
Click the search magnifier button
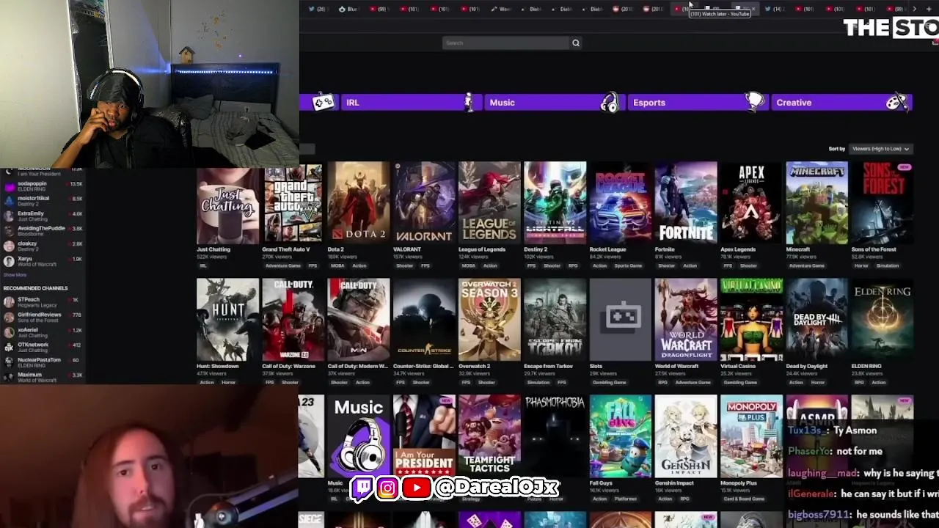(576, 43)
